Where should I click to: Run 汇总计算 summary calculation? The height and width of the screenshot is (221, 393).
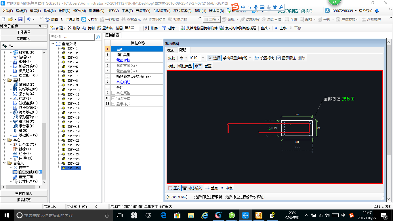(70, 19)
